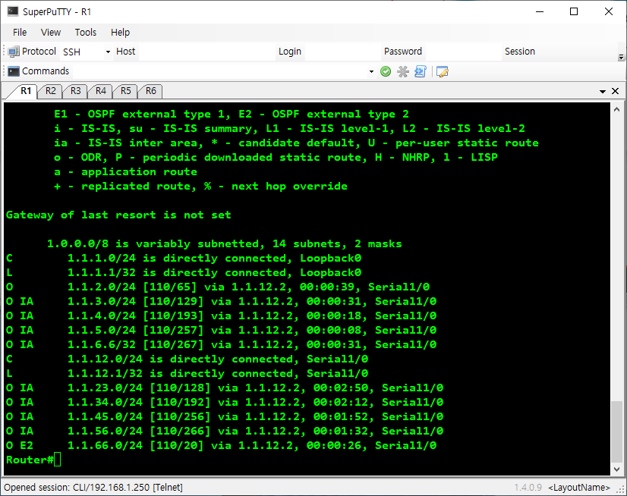This screenshot has width=627, height=496.
Task: Select the R1 session tab
Action: 26,91
